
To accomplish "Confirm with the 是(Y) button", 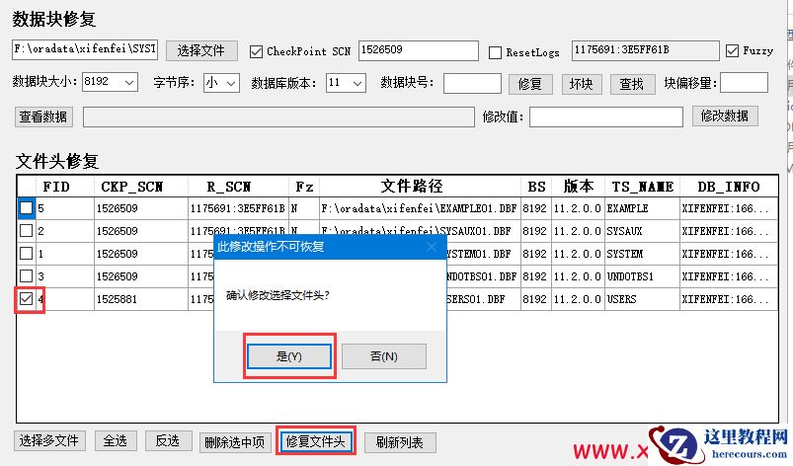I will tap(289, 356).
